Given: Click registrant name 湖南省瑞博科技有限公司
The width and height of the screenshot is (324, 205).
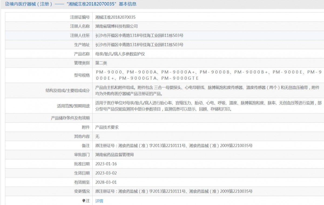Looking at the screenshot, I should [x=117, y=26].
